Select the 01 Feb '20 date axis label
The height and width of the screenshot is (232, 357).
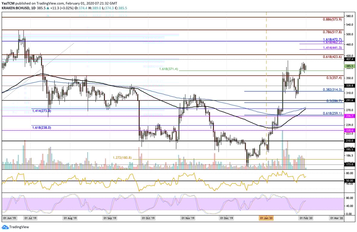(305, 217)
